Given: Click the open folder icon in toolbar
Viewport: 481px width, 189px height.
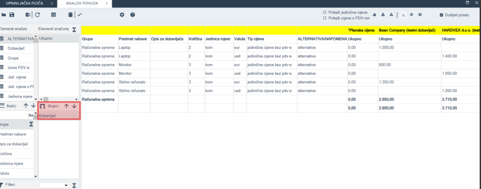Looking at the screenshot, I should 4,15.
